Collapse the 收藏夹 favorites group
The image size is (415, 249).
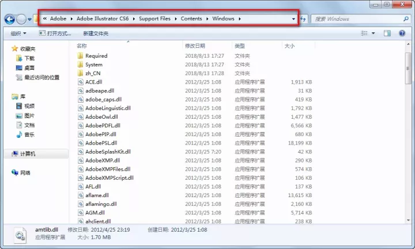click(x=7, y=49)
